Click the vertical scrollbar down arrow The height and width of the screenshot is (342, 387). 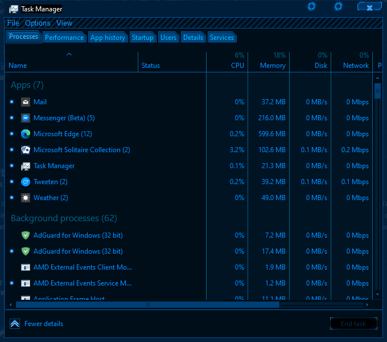pyautogui.click(x=377, y=294)
